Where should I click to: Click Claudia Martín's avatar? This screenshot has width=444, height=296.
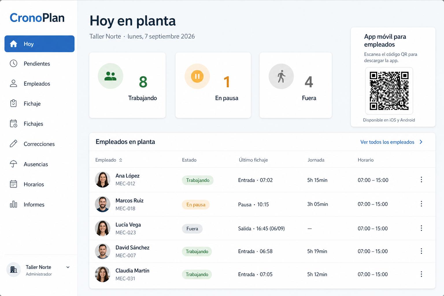pos(103,274)
